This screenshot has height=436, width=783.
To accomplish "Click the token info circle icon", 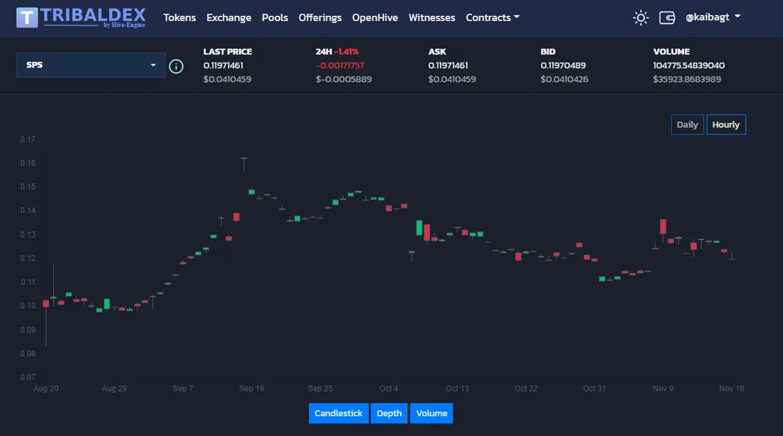I will [176, 66].
